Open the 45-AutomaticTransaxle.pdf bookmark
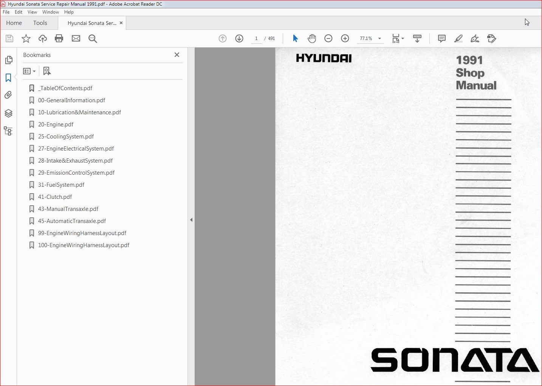This screenshot has height=386, width=542. click(72, 221)
